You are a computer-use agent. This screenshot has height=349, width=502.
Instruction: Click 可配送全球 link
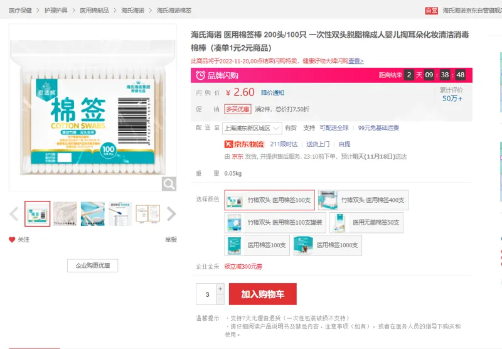tap(334, 128)
